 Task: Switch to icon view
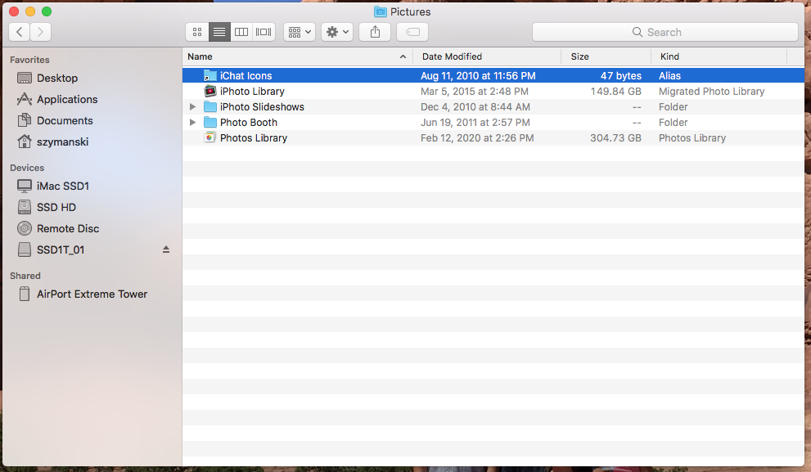click(197, 32)
